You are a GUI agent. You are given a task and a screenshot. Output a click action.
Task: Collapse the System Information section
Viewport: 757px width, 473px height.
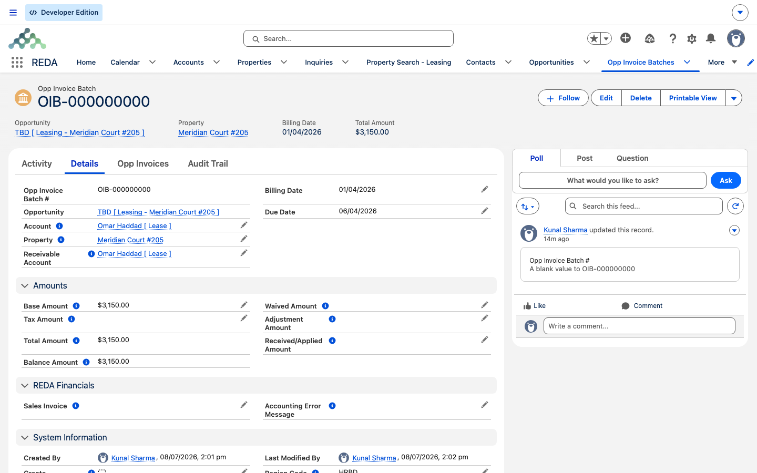25,438
